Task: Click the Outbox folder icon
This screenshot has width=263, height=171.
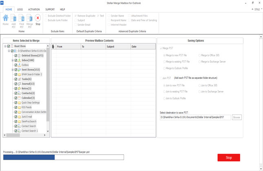Action: [x=20, y=65]
